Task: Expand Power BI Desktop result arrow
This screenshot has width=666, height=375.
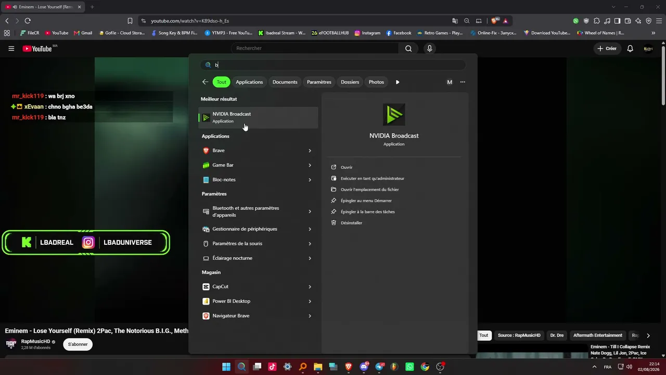Action: click(x=310, y=301)
